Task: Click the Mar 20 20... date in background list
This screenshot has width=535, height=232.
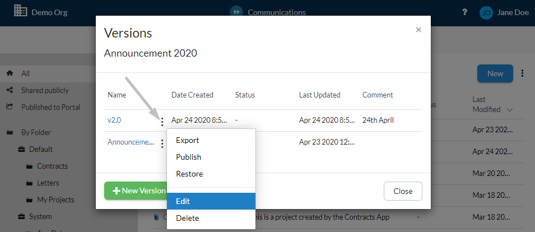Action: (x=491, y=173)
